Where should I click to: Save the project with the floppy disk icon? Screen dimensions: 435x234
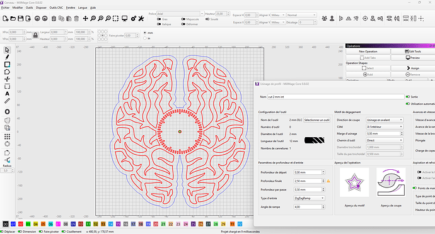pyautogui.click(x=21, y=18)
